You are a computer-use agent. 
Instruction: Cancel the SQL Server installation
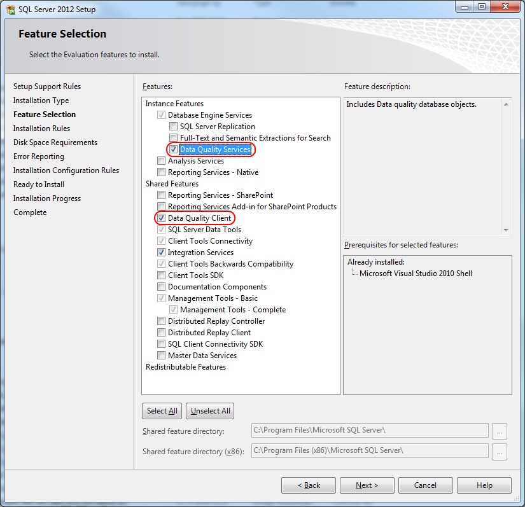(x=425, y=485)
